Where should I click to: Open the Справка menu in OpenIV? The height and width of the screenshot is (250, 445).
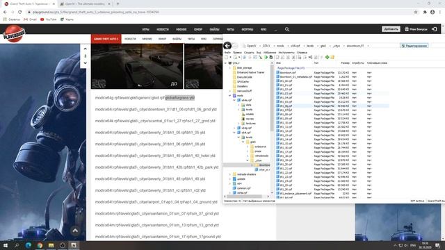(302, 53)
